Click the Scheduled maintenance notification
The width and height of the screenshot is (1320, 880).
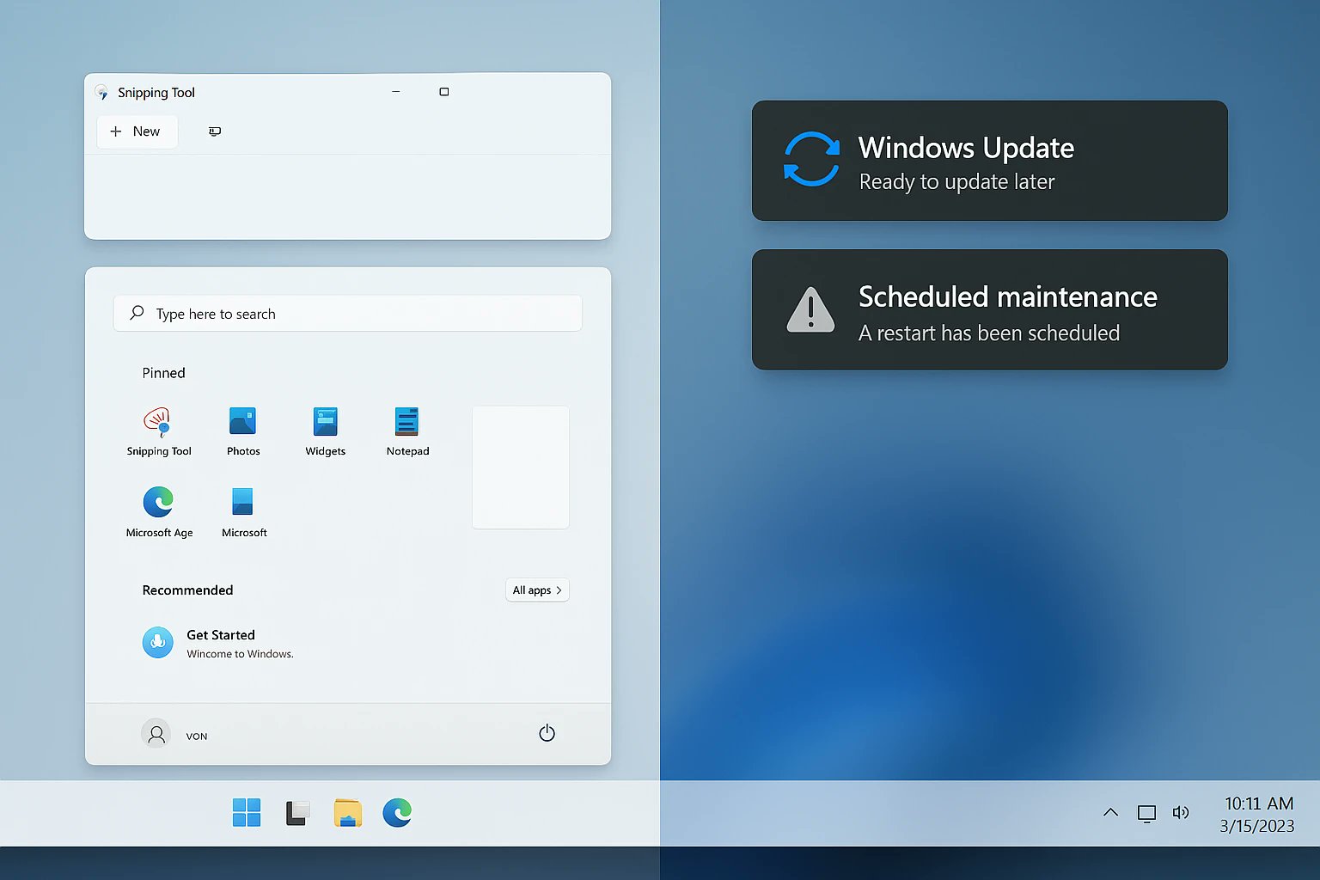tap(989, 310)
